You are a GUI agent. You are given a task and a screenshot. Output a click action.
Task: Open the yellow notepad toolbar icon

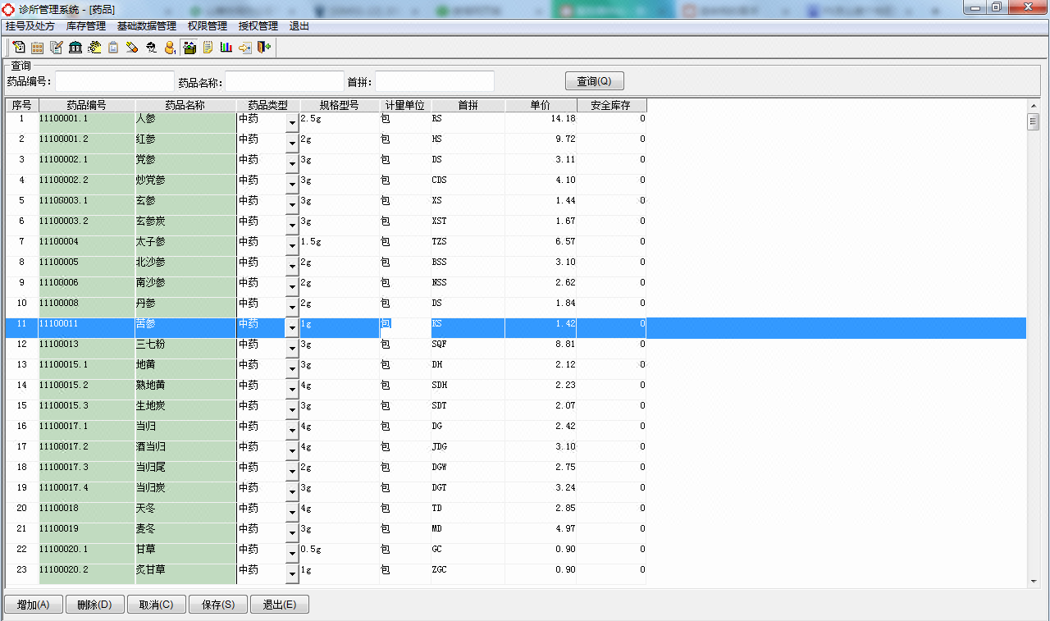pos(208,48)
